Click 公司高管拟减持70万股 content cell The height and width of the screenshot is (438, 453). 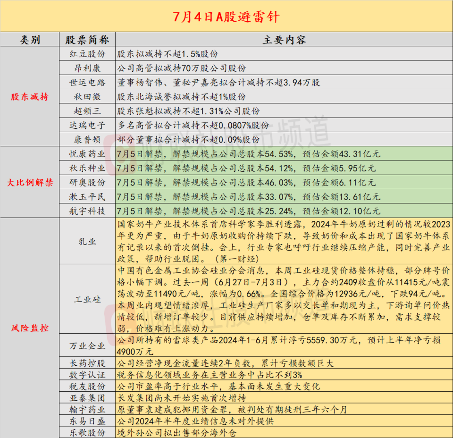tap(284, 68)
